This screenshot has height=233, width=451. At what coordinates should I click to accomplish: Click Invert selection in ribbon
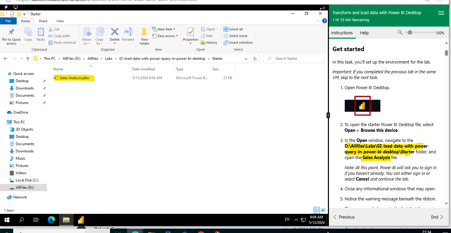pos(238,43)
